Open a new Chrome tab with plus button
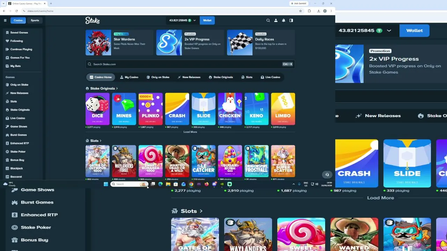447x251 pixels. click(x=51, y=3)
